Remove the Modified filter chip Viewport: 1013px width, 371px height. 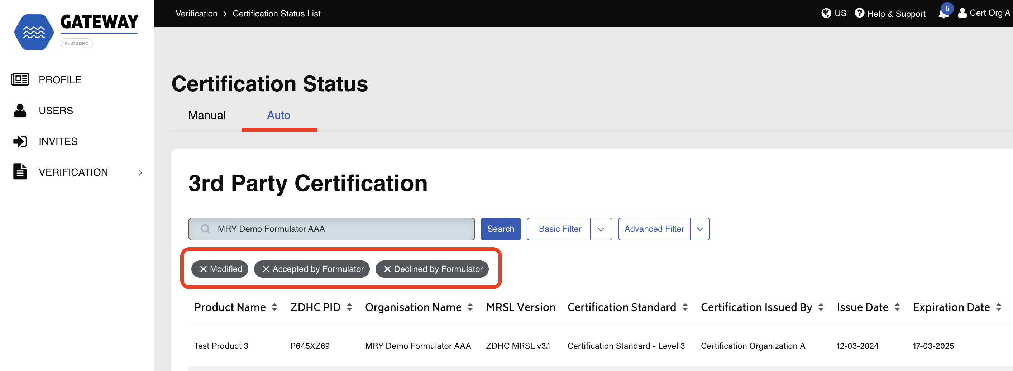click(203, 269)
